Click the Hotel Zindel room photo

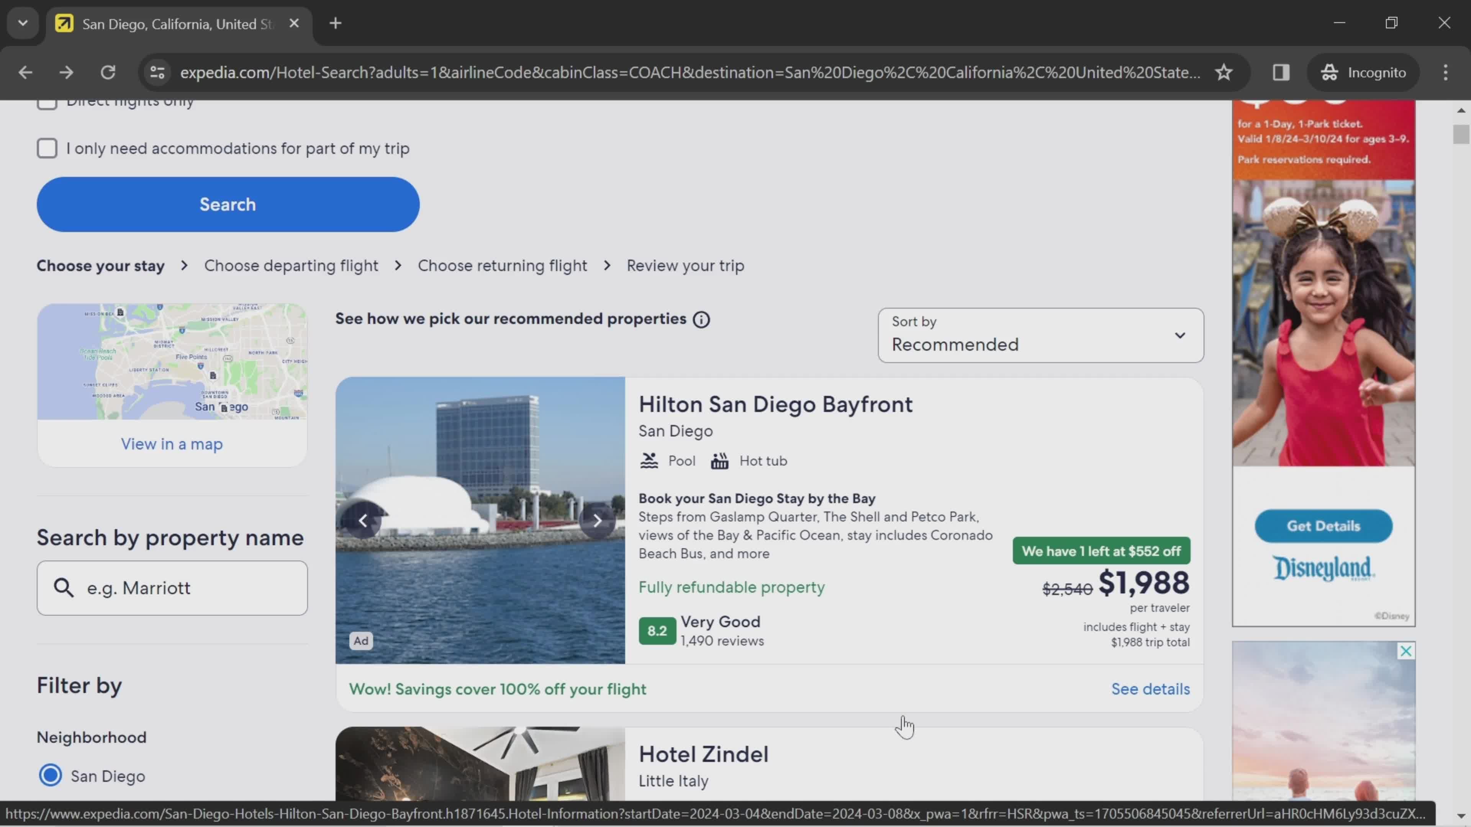point(480,763)
